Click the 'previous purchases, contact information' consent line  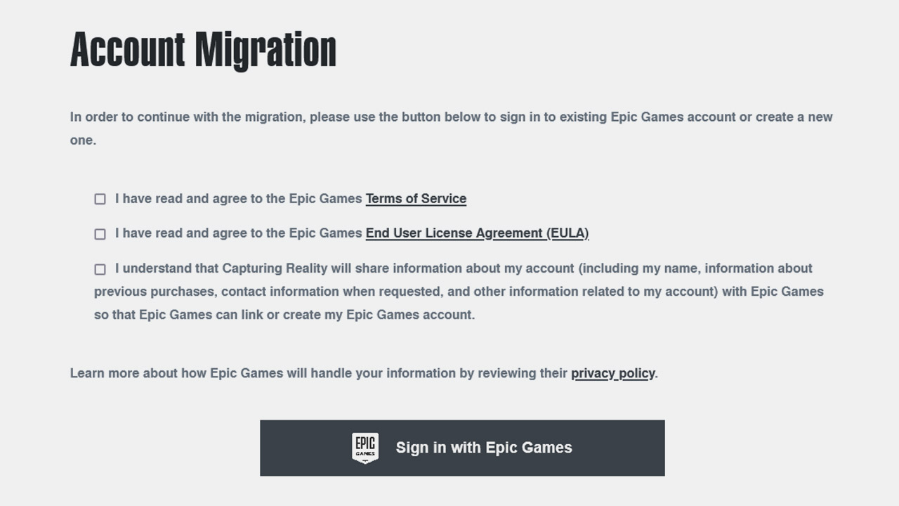[x=459, y=292]
